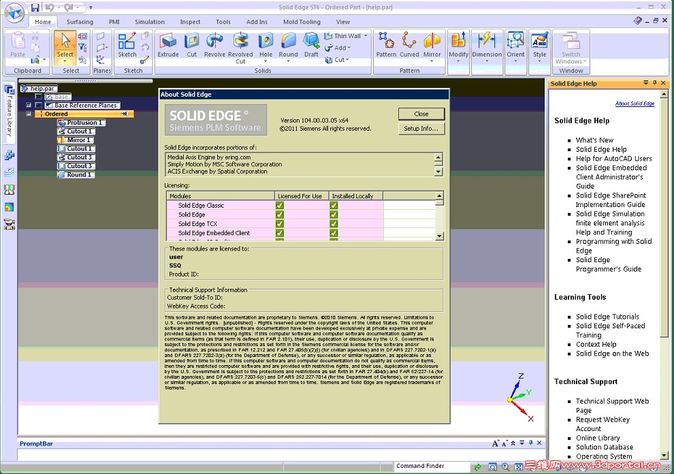Toggle Licensed For Use for Embedded Client

click(x=279, y=233)
